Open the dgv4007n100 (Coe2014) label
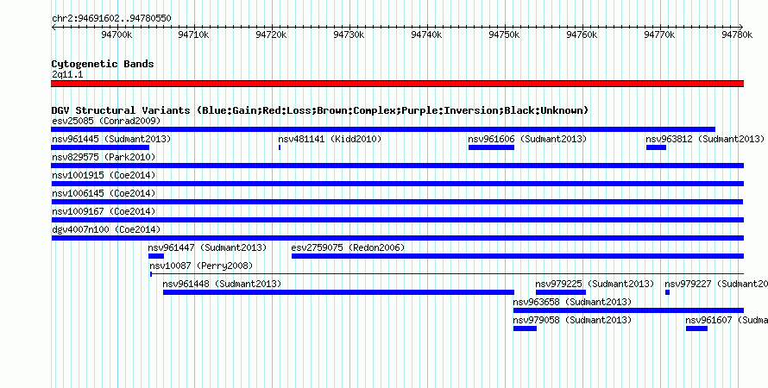 106,229
